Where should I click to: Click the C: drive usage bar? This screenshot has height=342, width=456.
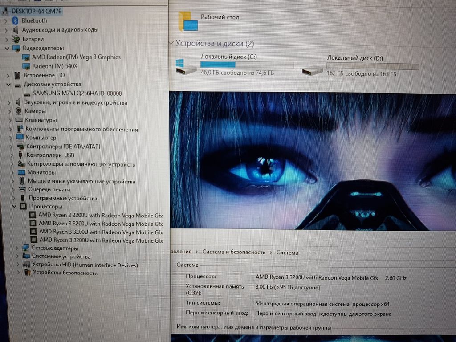click(247, 65)
